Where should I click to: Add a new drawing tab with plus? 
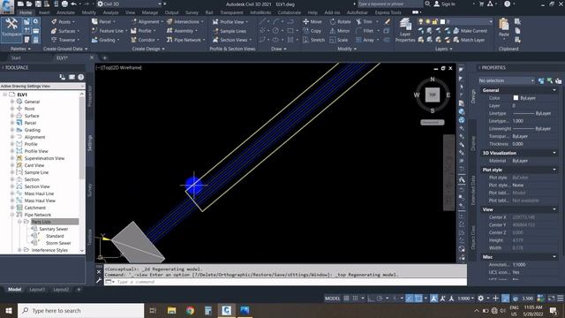104,57
